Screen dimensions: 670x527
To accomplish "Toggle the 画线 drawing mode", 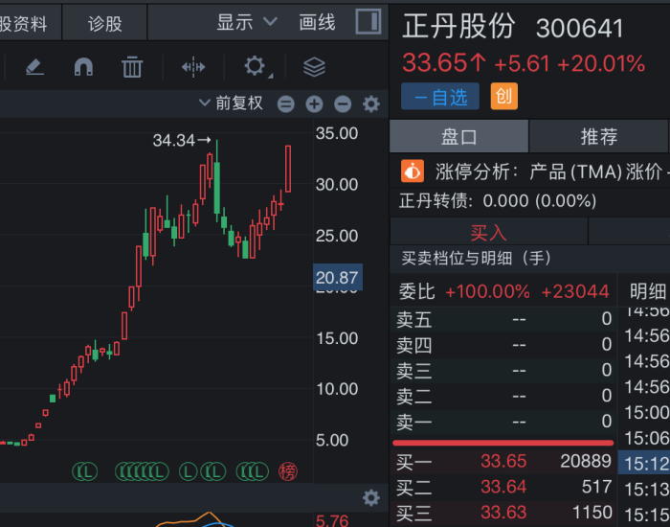I will coord(317,22).
